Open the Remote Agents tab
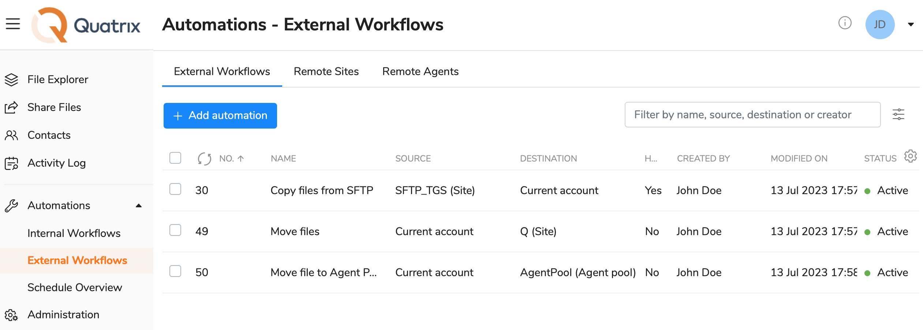 [420, 71]
